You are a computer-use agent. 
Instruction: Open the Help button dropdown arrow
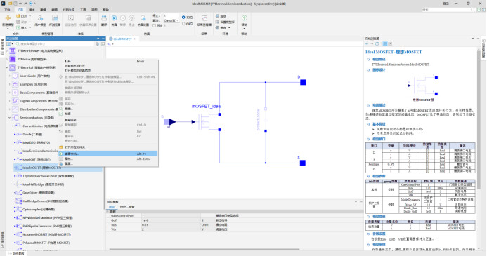244,29
